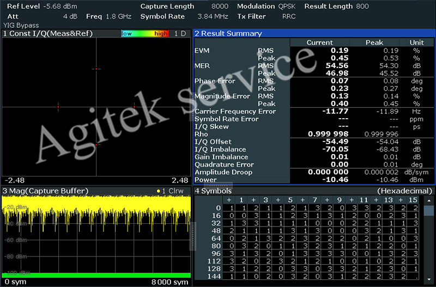Click the Unit column header
436x287 pixels.
(x=416, y=42)
